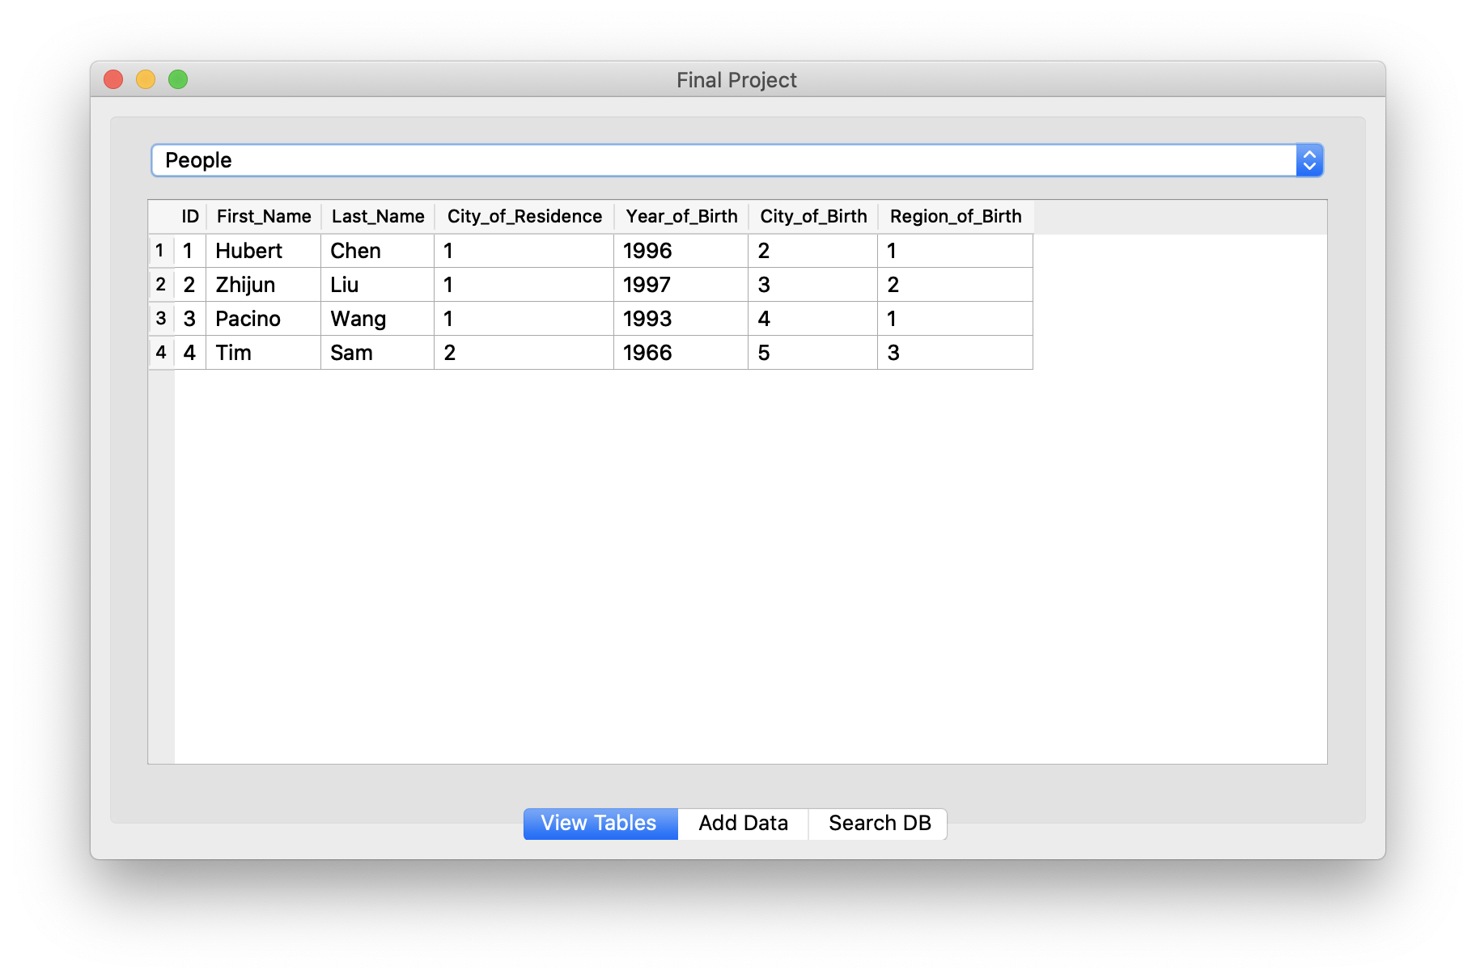Image resolution: width=1476 pixels, height=979 pixels.
Task: Select Tim's Region_of_Birth cell
Action: point(956,353)
